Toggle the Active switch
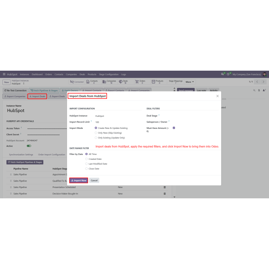Image resolution: width=269 pixels, height=269 pixels. click(x=29, y=146)
